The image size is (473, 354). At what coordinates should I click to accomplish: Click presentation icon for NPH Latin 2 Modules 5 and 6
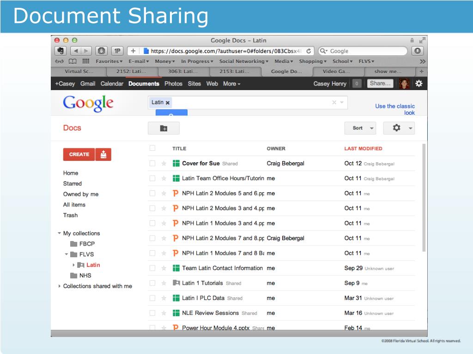pyautogui.click(x=176, y=193)
